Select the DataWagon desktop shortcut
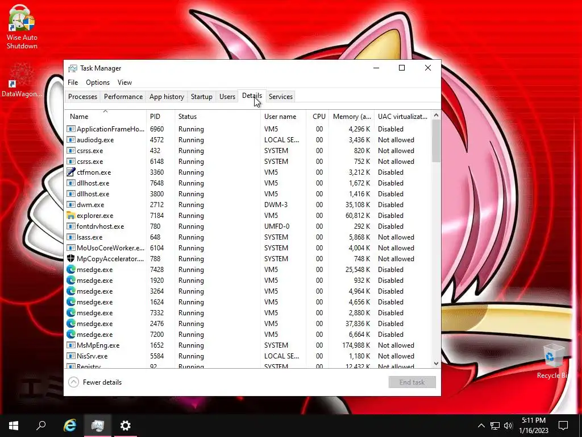 pyautogui.click(x=21, y=80)
